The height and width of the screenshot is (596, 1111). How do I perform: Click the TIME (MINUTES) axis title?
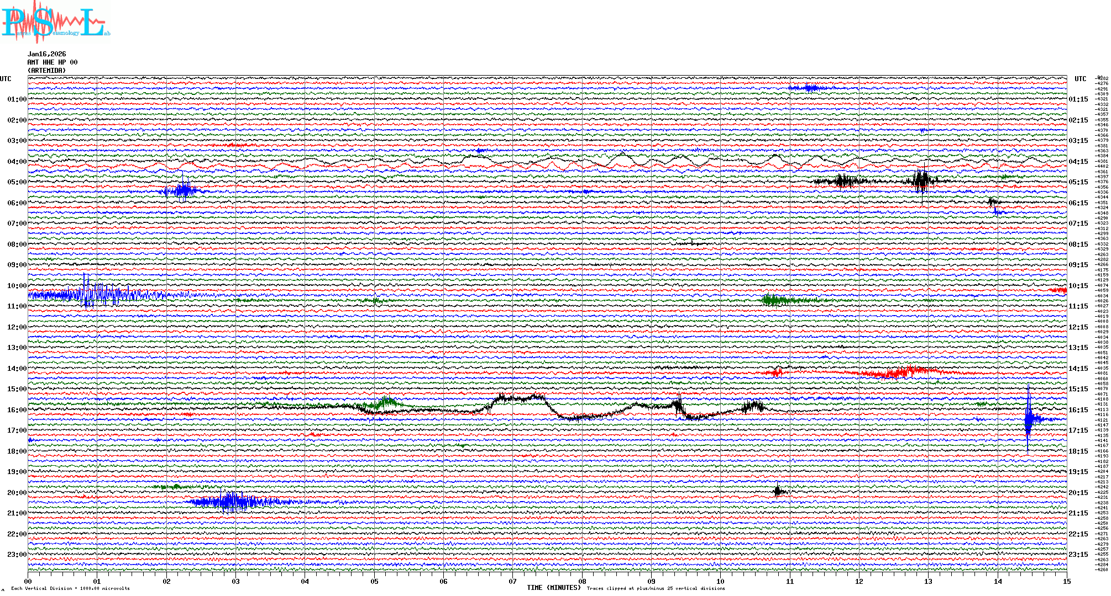(x=554, y=588)
